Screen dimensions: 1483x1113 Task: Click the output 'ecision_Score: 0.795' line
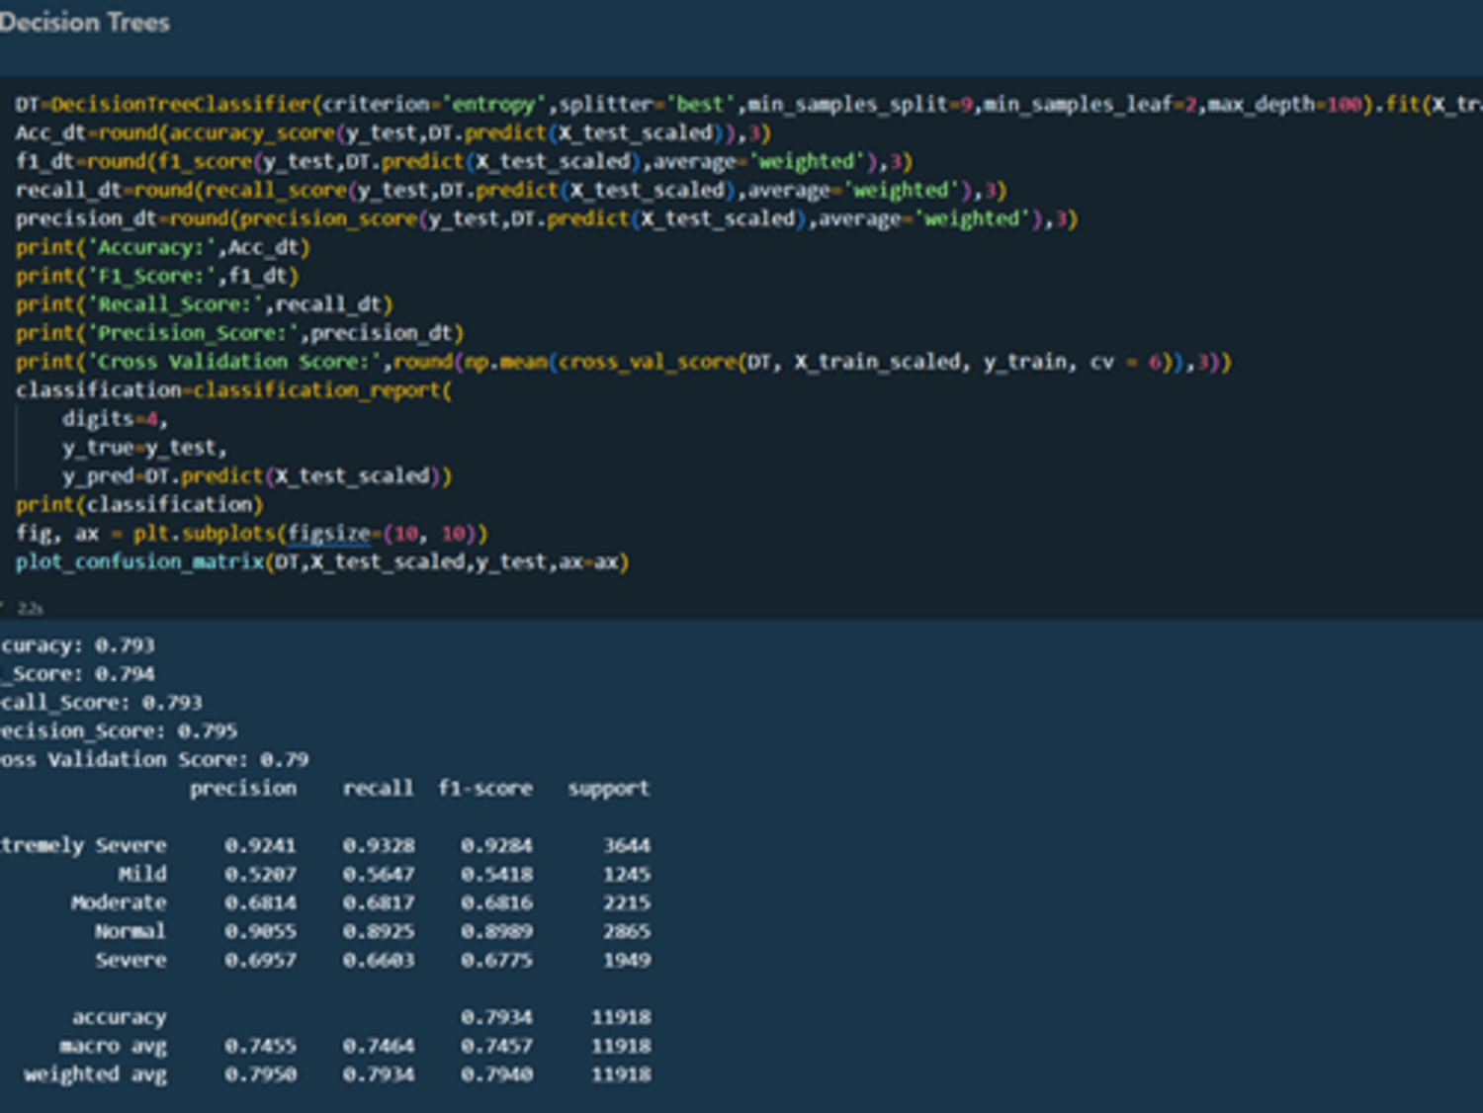tap(119, 731)
